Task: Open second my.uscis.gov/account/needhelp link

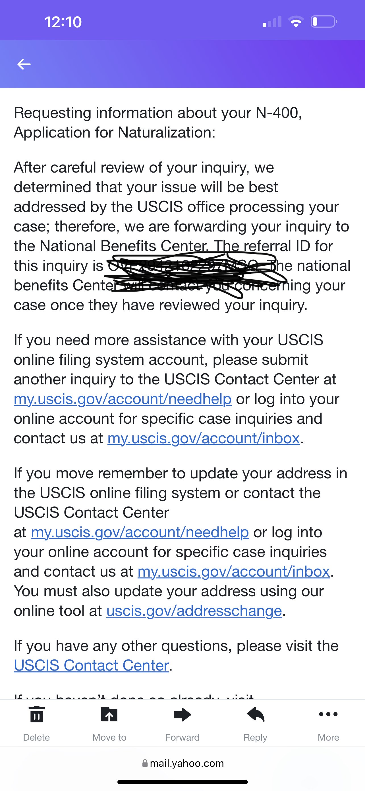Action: point(140,532)
